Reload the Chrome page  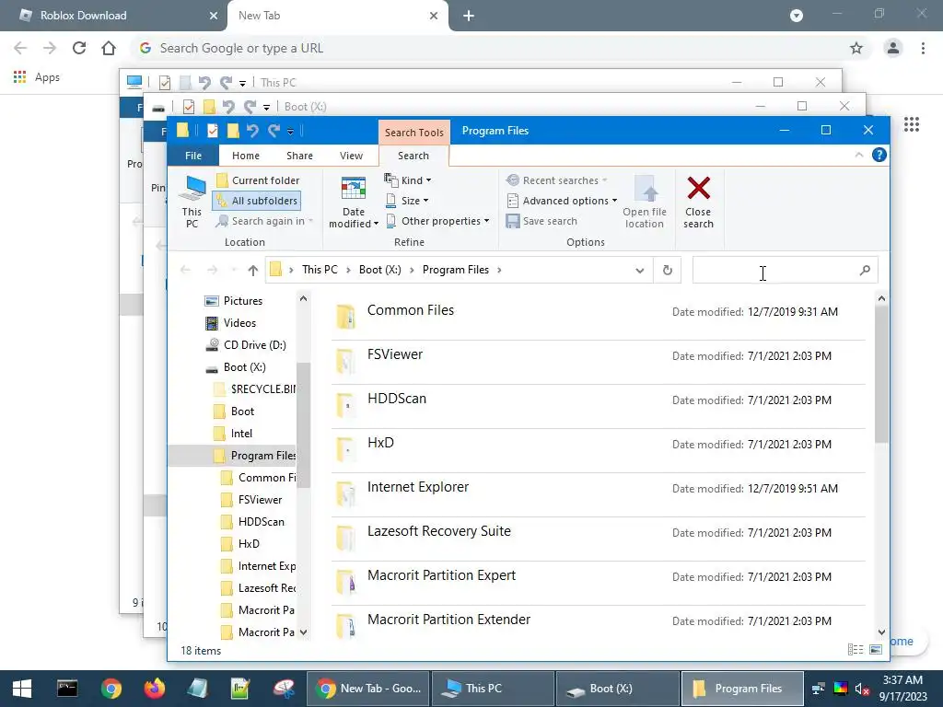(79, 48)
